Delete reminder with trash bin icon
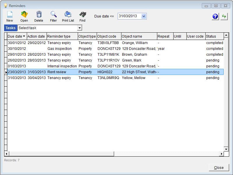This screenshot has width=233, height=175. [x=39, y=17]
